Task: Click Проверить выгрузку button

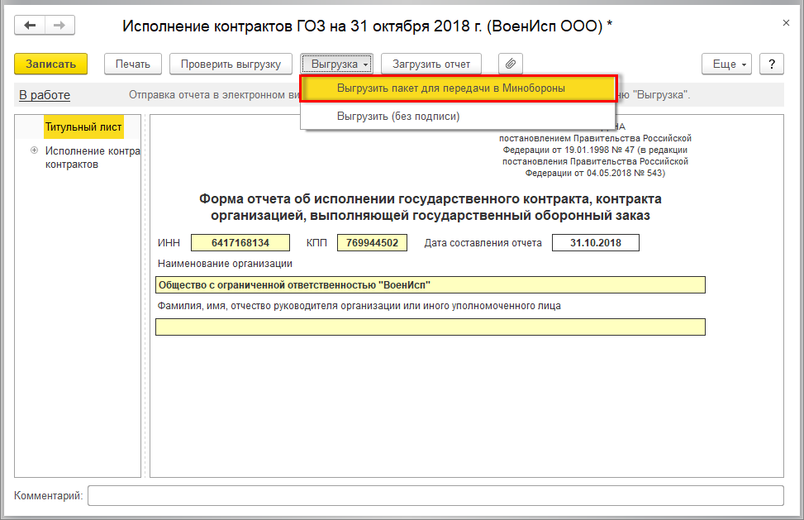Action: 231,64
